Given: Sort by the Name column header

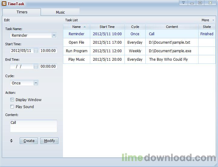Looking at the screenshot, I should click(77, 27).
